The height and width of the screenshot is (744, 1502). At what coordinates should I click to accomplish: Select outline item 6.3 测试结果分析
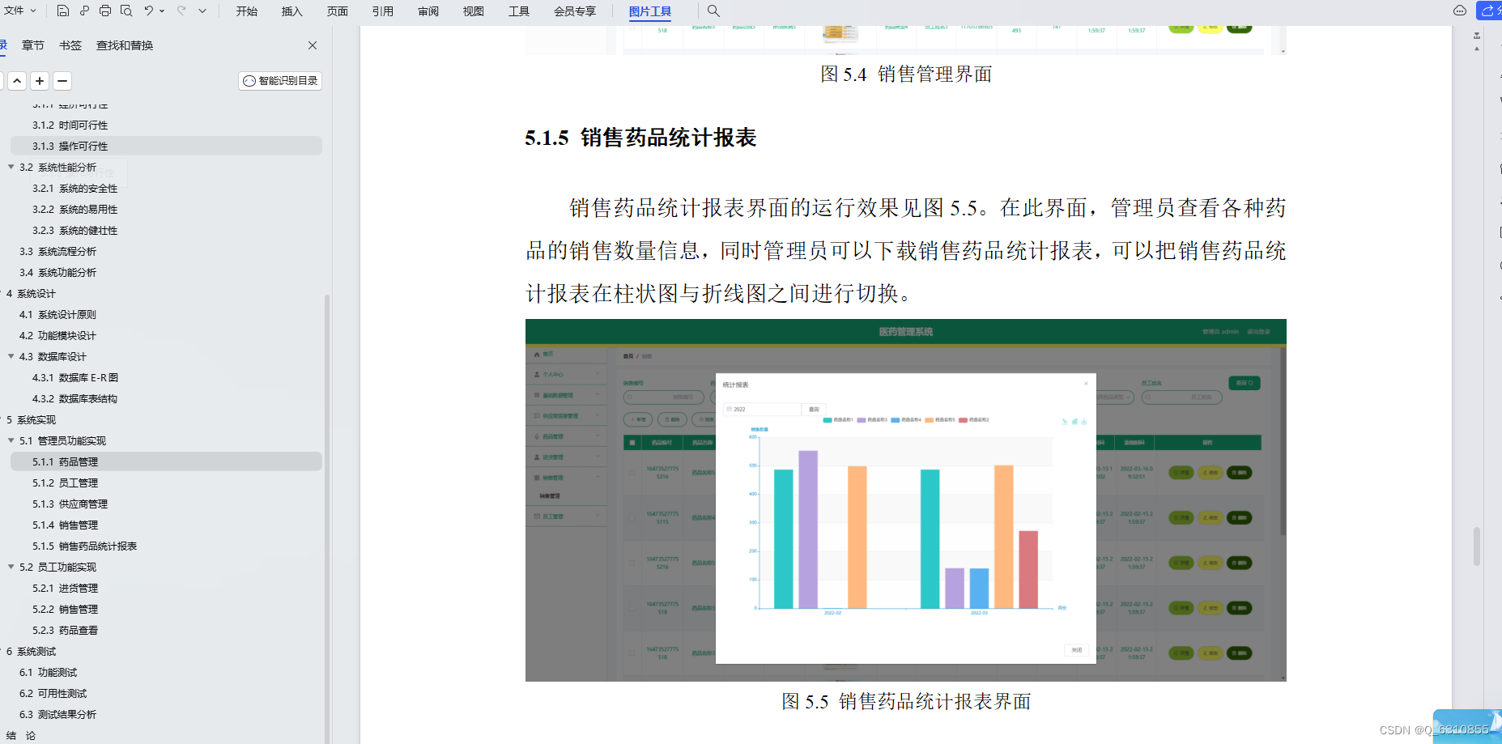pyautogui.click(x=57, y=714)
